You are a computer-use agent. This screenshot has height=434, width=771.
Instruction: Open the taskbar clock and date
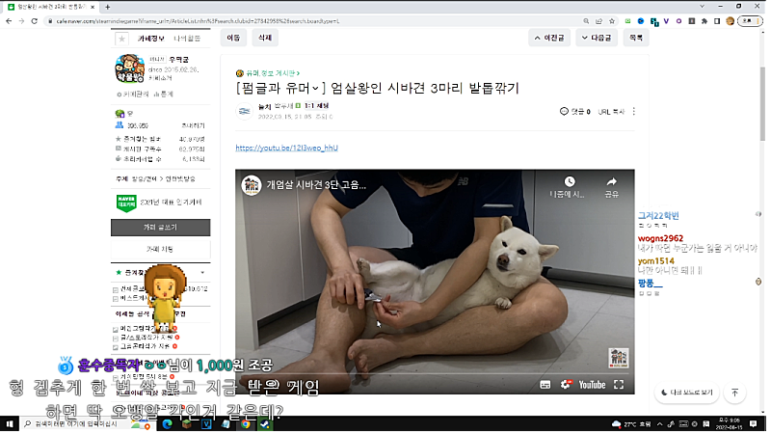click(731, 423)
